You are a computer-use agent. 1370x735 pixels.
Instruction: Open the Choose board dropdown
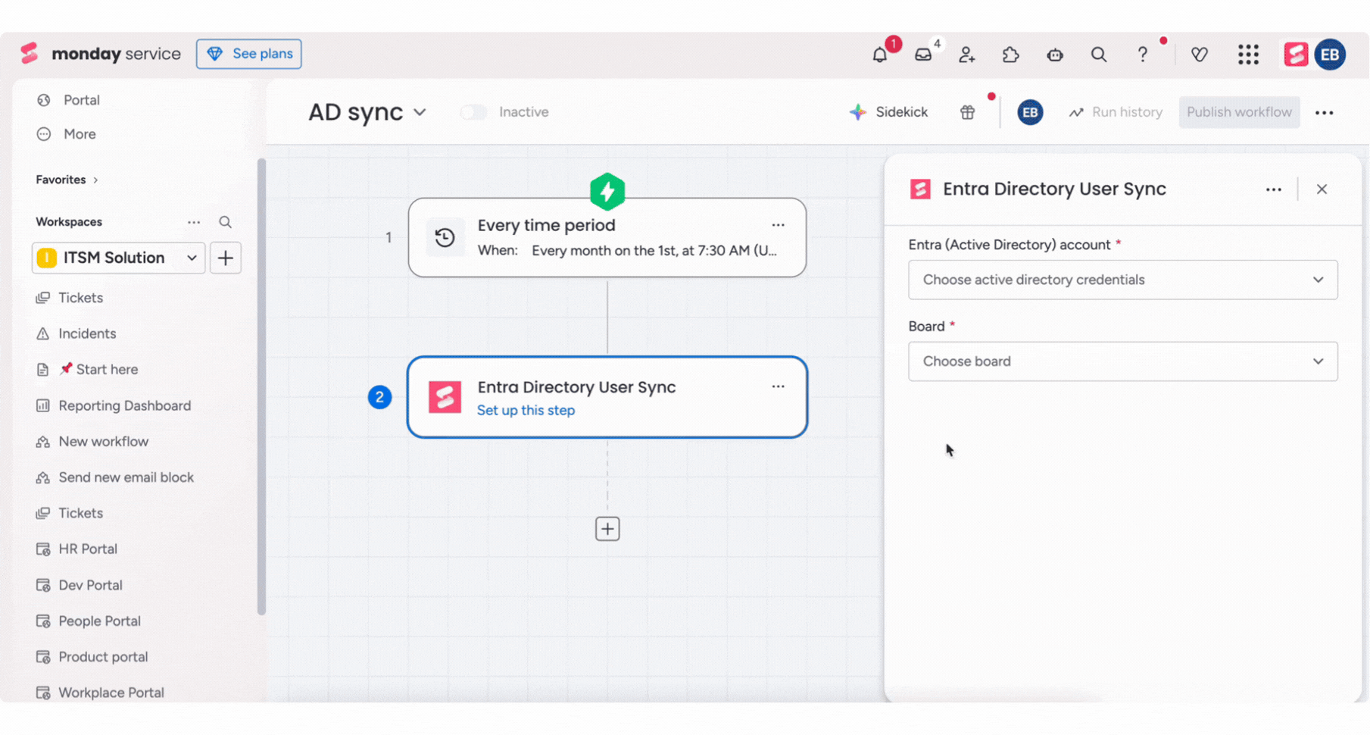pyautogui.click(x=1122, y=361)
